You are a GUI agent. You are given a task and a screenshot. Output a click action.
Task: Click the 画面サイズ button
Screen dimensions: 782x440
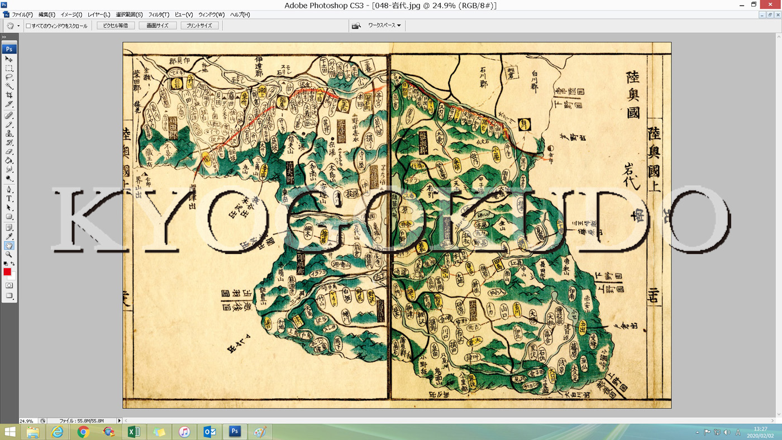(158, 26)
